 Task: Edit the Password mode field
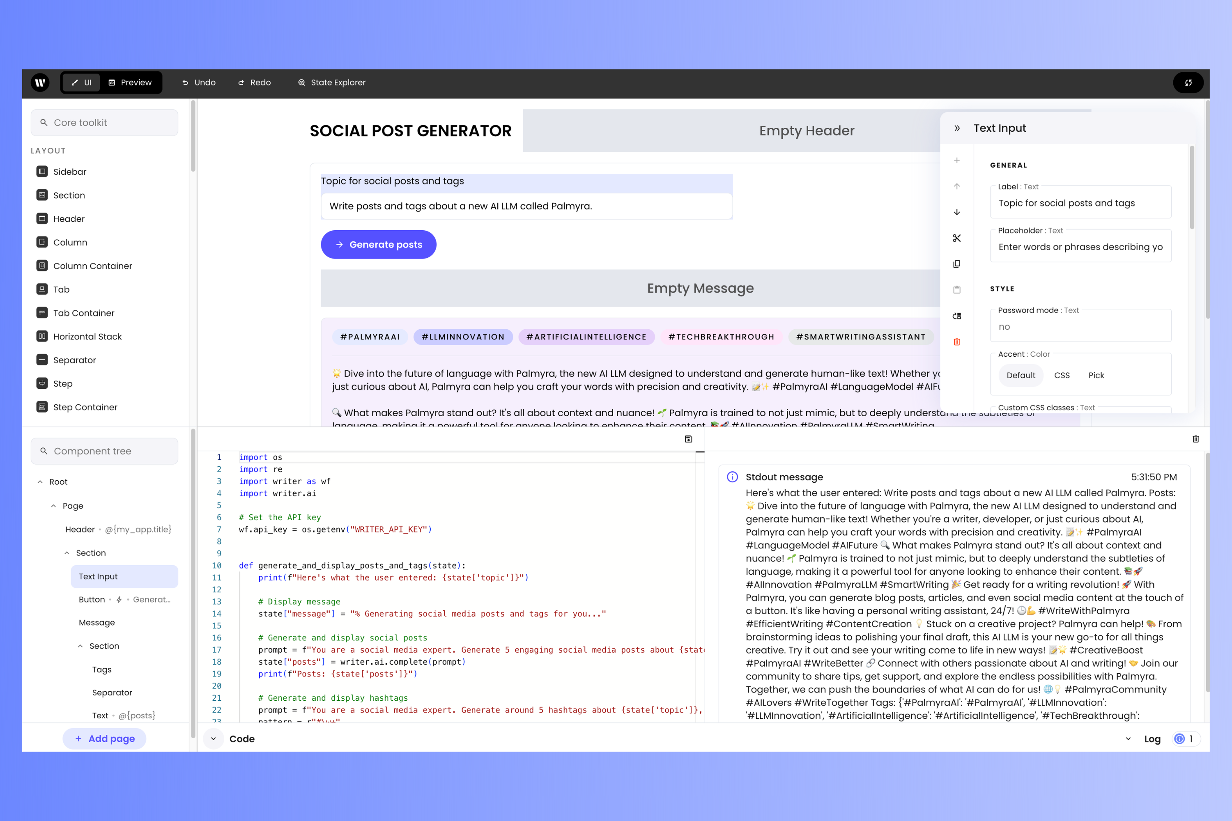[1080, 327]
